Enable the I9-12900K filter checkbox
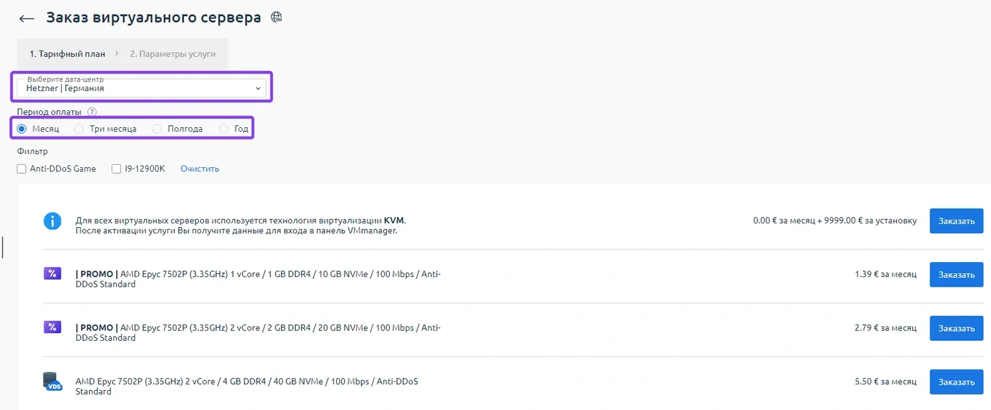 pyautogui.click(x=116, y=169)
